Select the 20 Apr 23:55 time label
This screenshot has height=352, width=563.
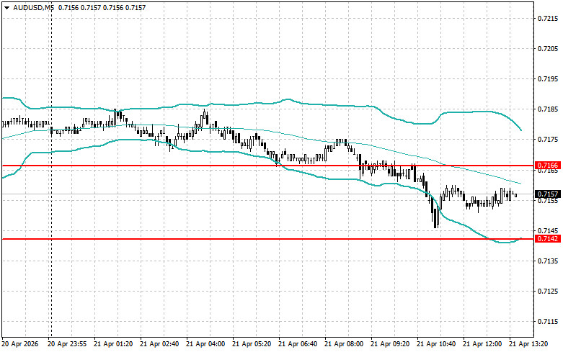(67, 344)
